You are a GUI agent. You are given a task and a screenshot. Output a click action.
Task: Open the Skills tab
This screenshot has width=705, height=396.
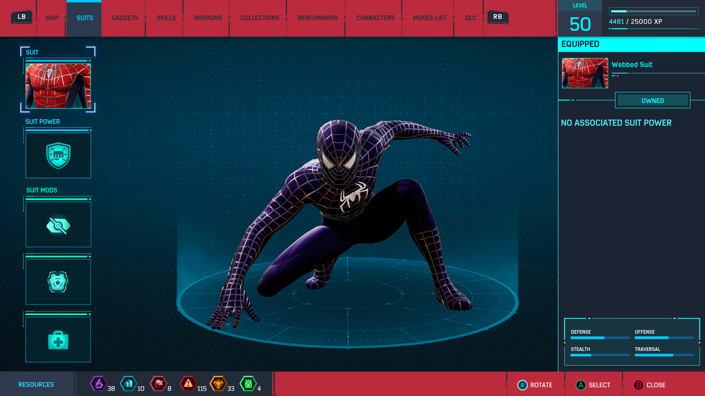(x=166, y=18)
